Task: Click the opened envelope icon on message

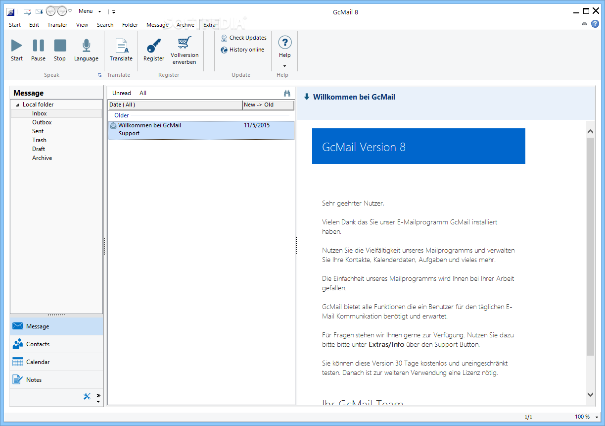Action: 113,126
